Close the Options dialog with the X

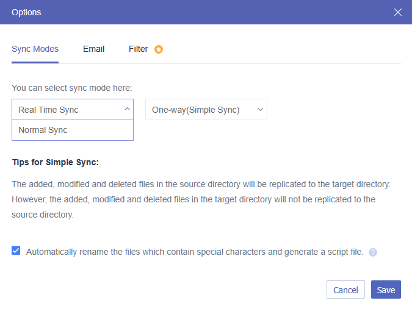[x=398, y=12]
